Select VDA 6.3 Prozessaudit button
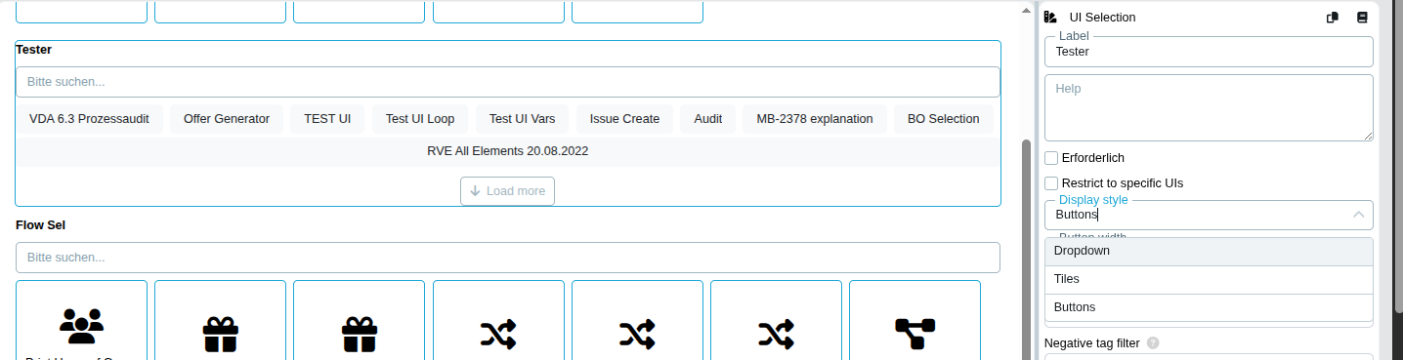The height and width of the screenshot is (360, 1403). pos(89,119)
